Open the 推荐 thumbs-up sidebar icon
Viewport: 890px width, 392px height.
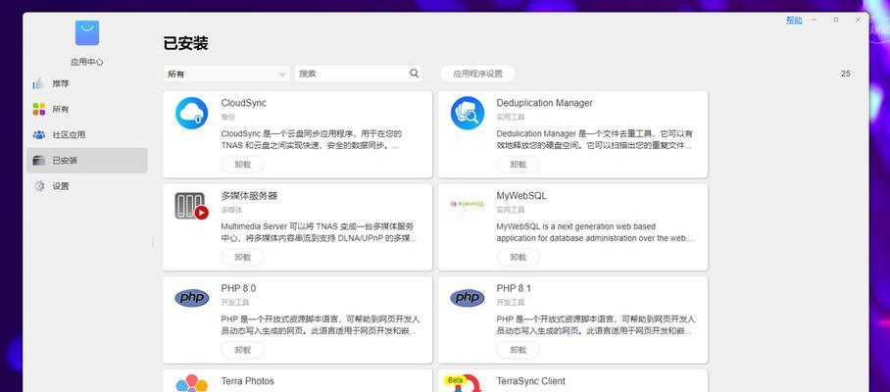pyautogui.click(x=38, y=83)
